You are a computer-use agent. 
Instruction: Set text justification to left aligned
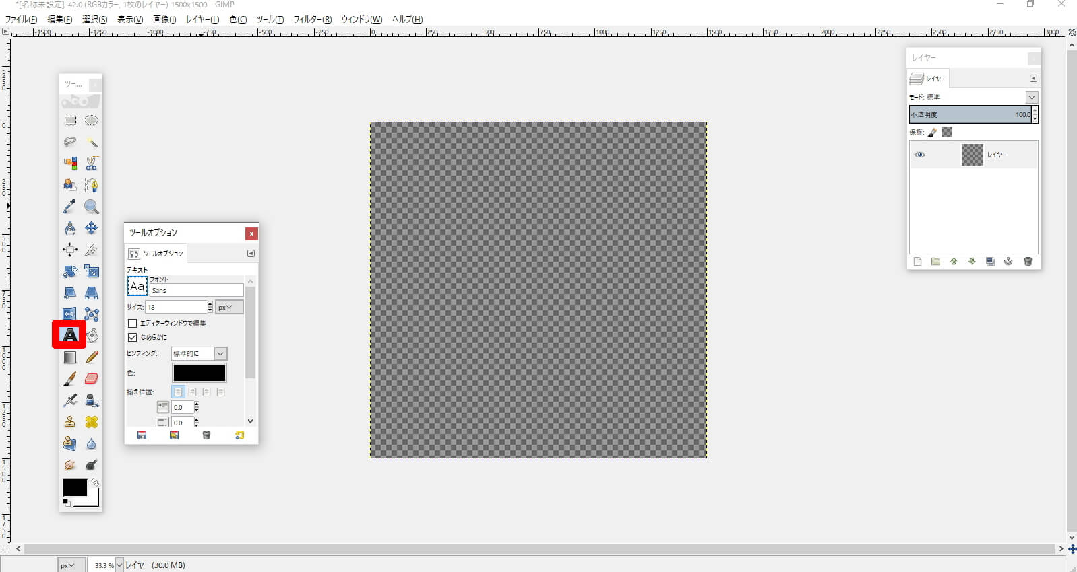pos(179,392)
